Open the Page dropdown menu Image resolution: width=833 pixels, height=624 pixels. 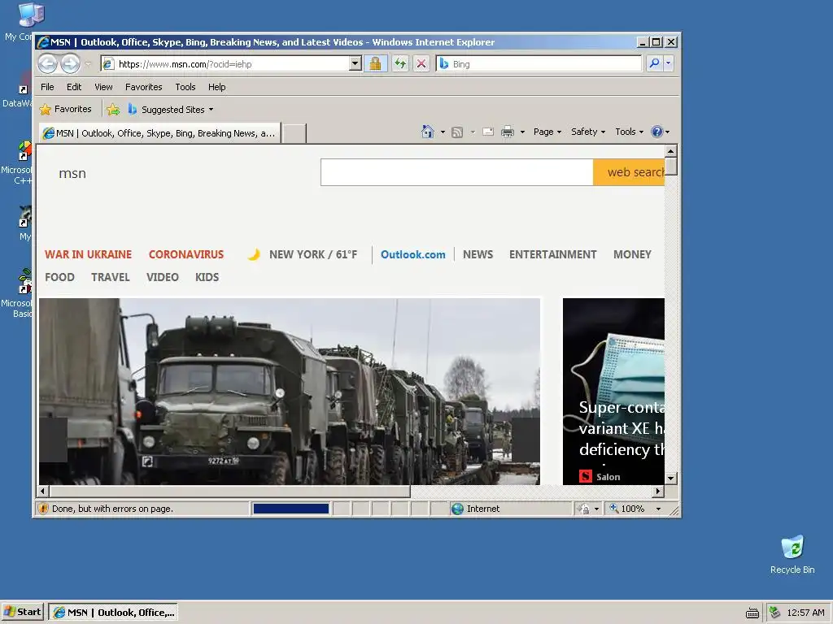tap(547, 132)
